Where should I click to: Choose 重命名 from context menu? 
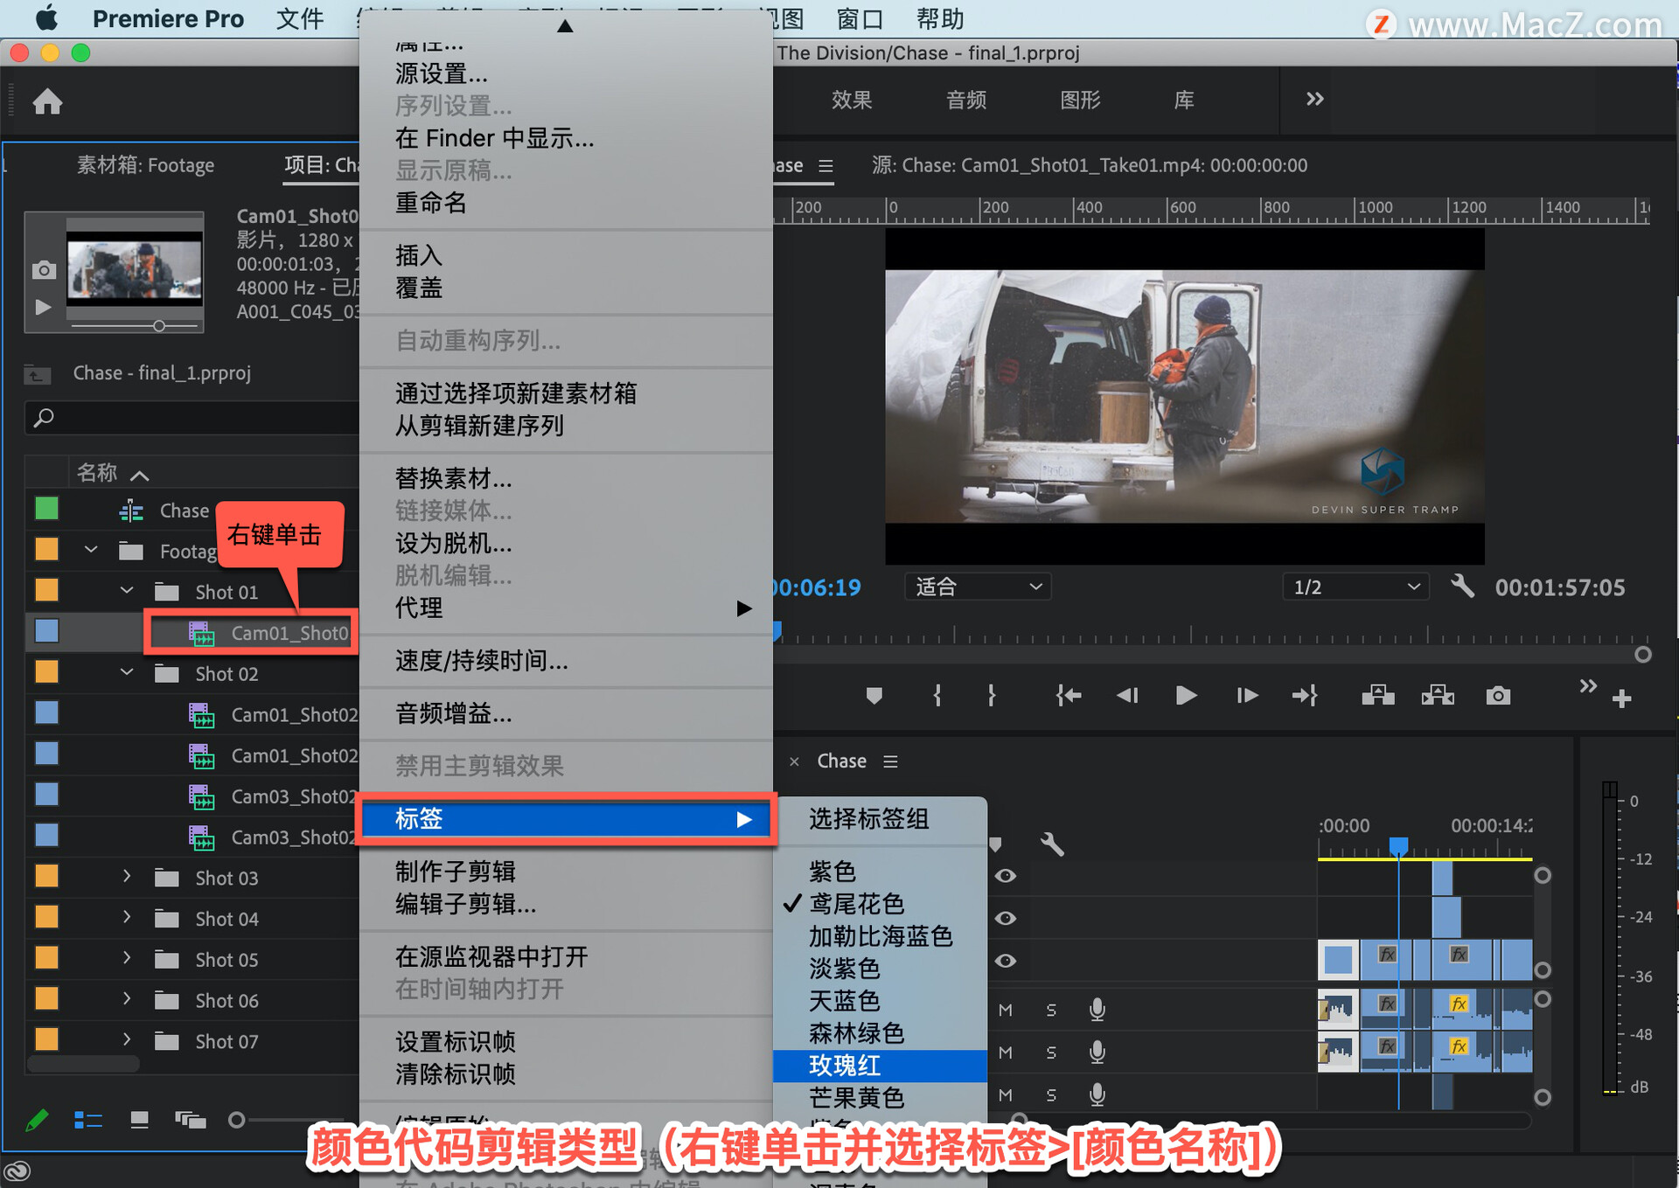(430, 203)
